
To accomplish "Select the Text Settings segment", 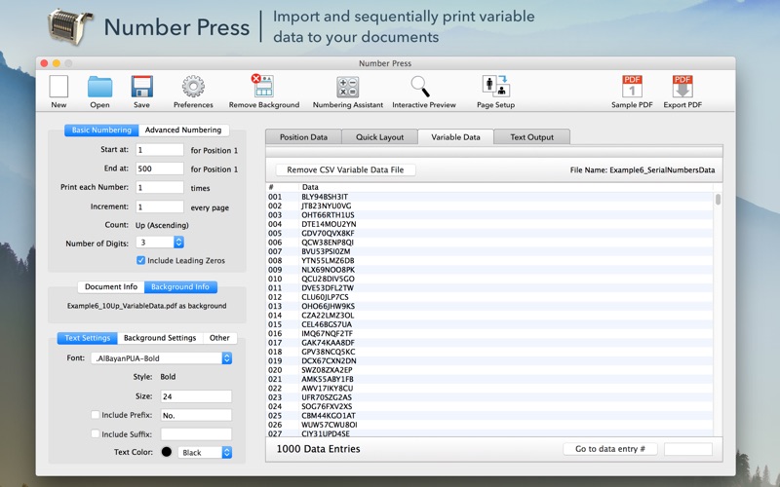I will (87, 338).
